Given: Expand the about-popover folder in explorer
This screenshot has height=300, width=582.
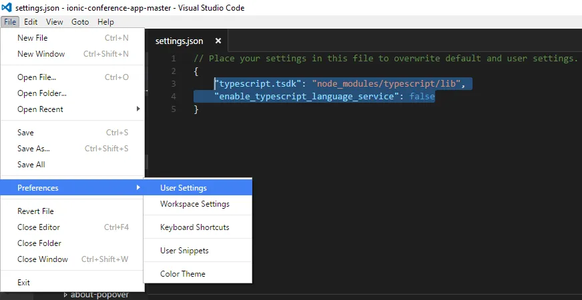Looking at the screenshot, I should point(65,295).
